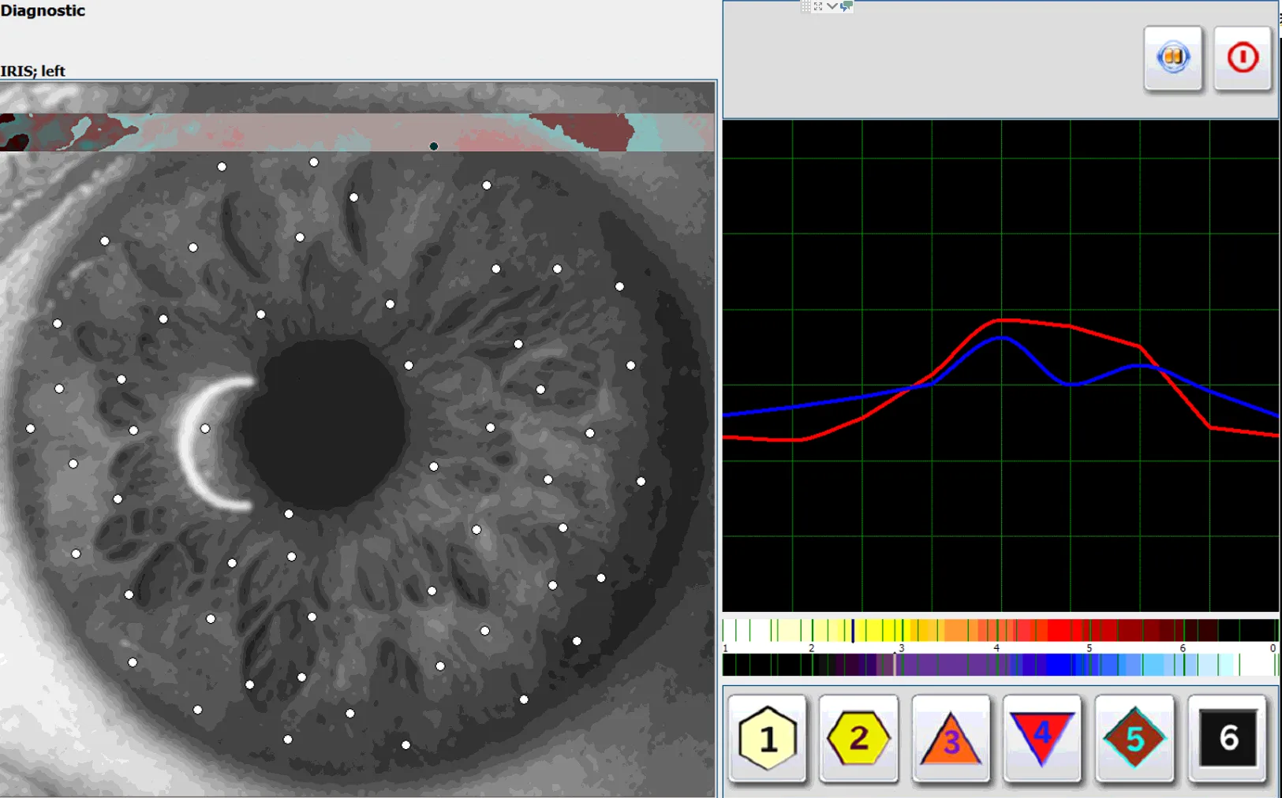Click the "IRIS; left" label
The width and height of the screenshot is (1282, 798).
[x=33, y=71]
